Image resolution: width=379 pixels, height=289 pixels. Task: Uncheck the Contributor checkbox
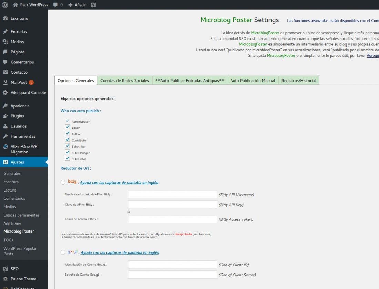coord(68,140)
